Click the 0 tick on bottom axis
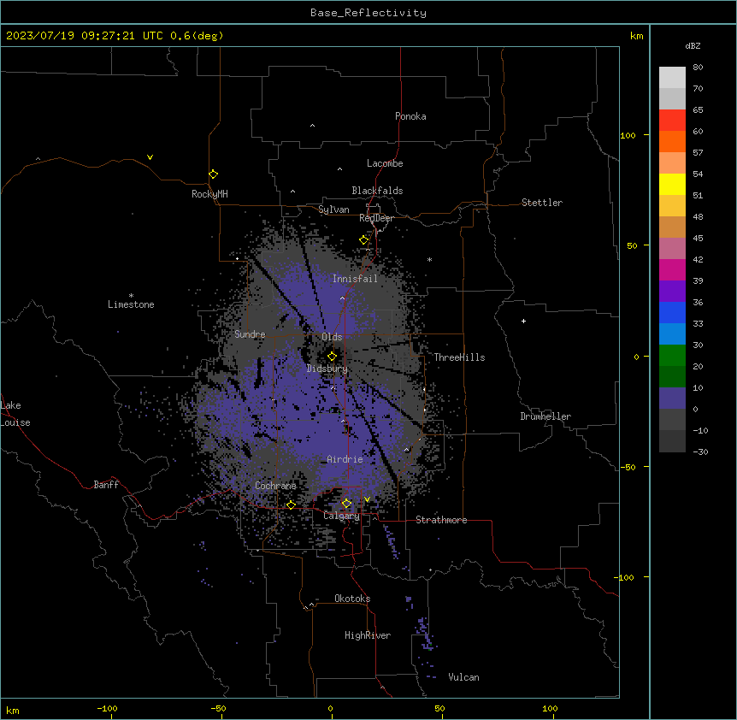 click(x=330, y=708)
